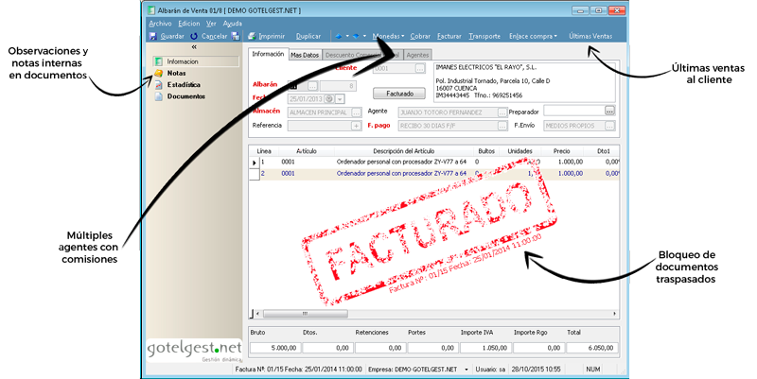Open the Ayuda menu
The height and width of the screenshot is (379, 757).
[232, 24]
